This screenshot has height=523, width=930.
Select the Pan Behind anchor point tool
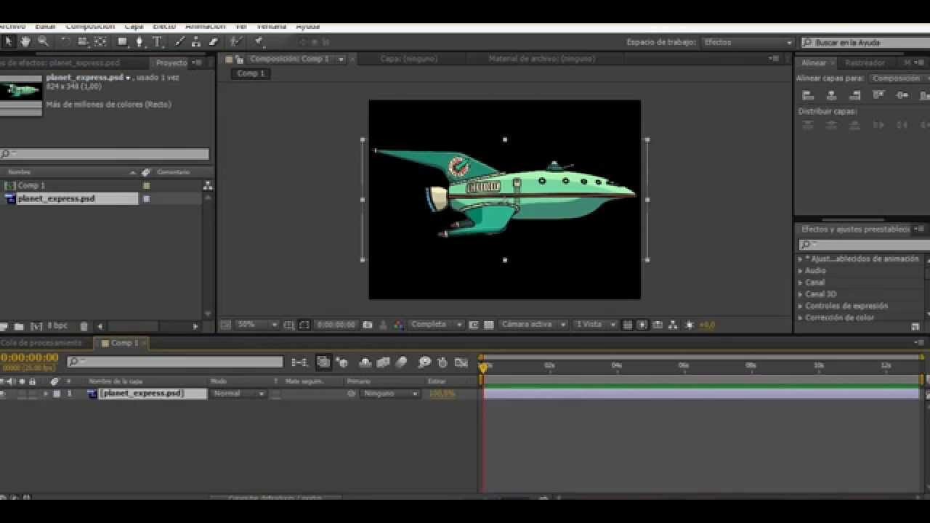[x=100, y=42]
